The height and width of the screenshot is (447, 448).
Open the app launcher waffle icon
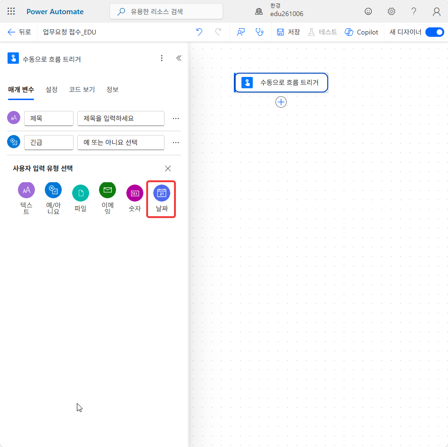pyautogui.click(x=11, y=11)
